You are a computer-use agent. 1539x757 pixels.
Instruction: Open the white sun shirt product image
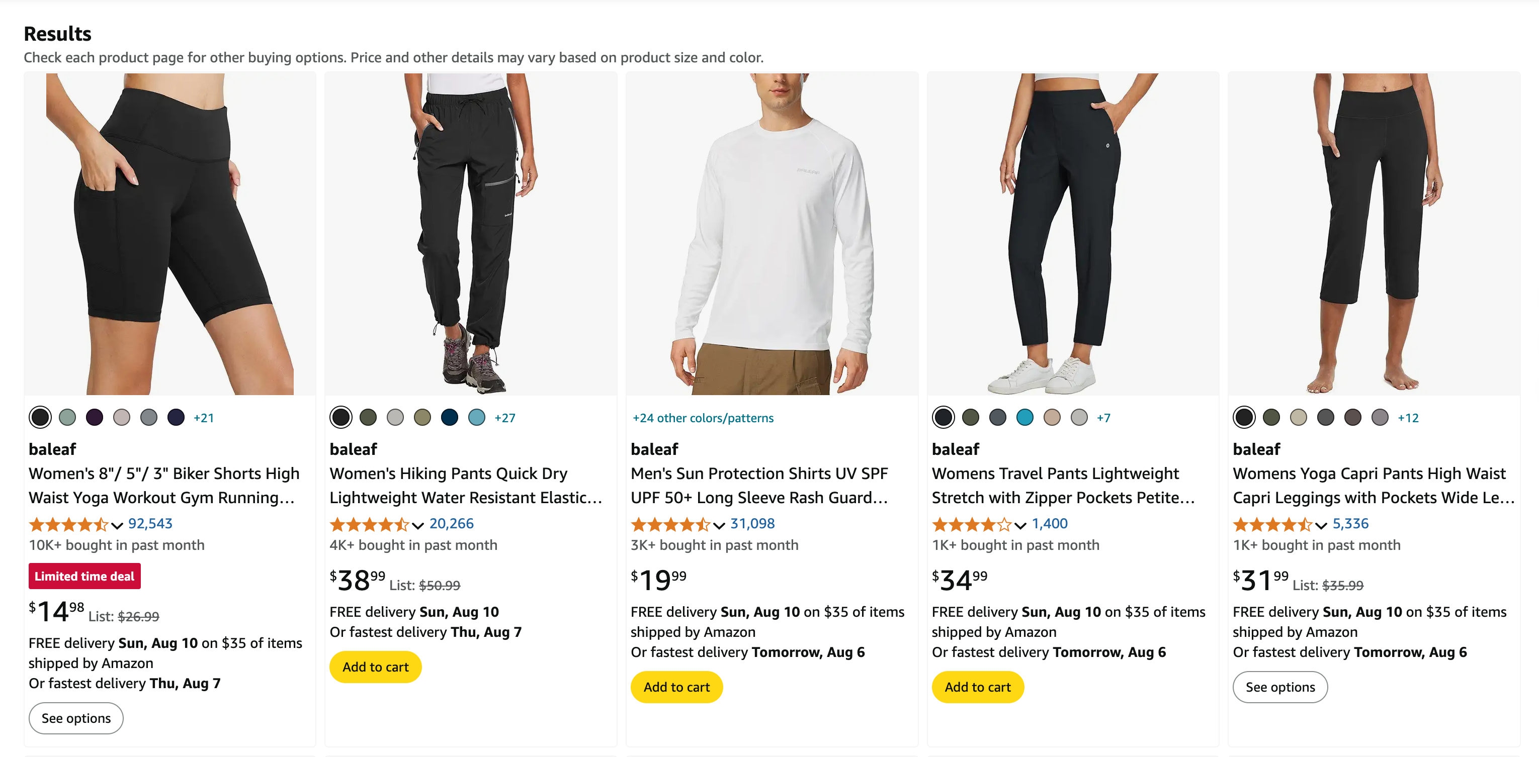[772, 234]
